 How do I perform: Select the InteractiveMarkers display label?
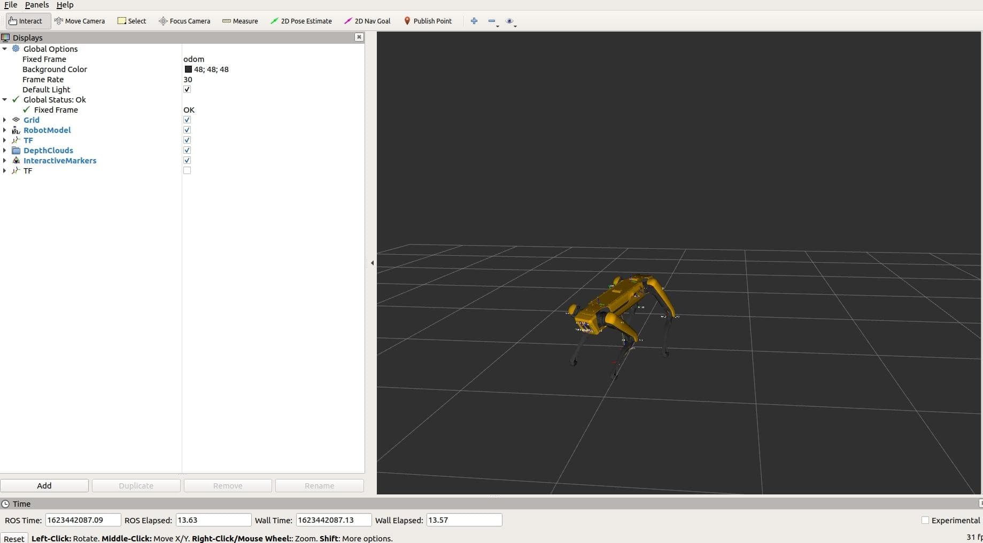(60, 160)
